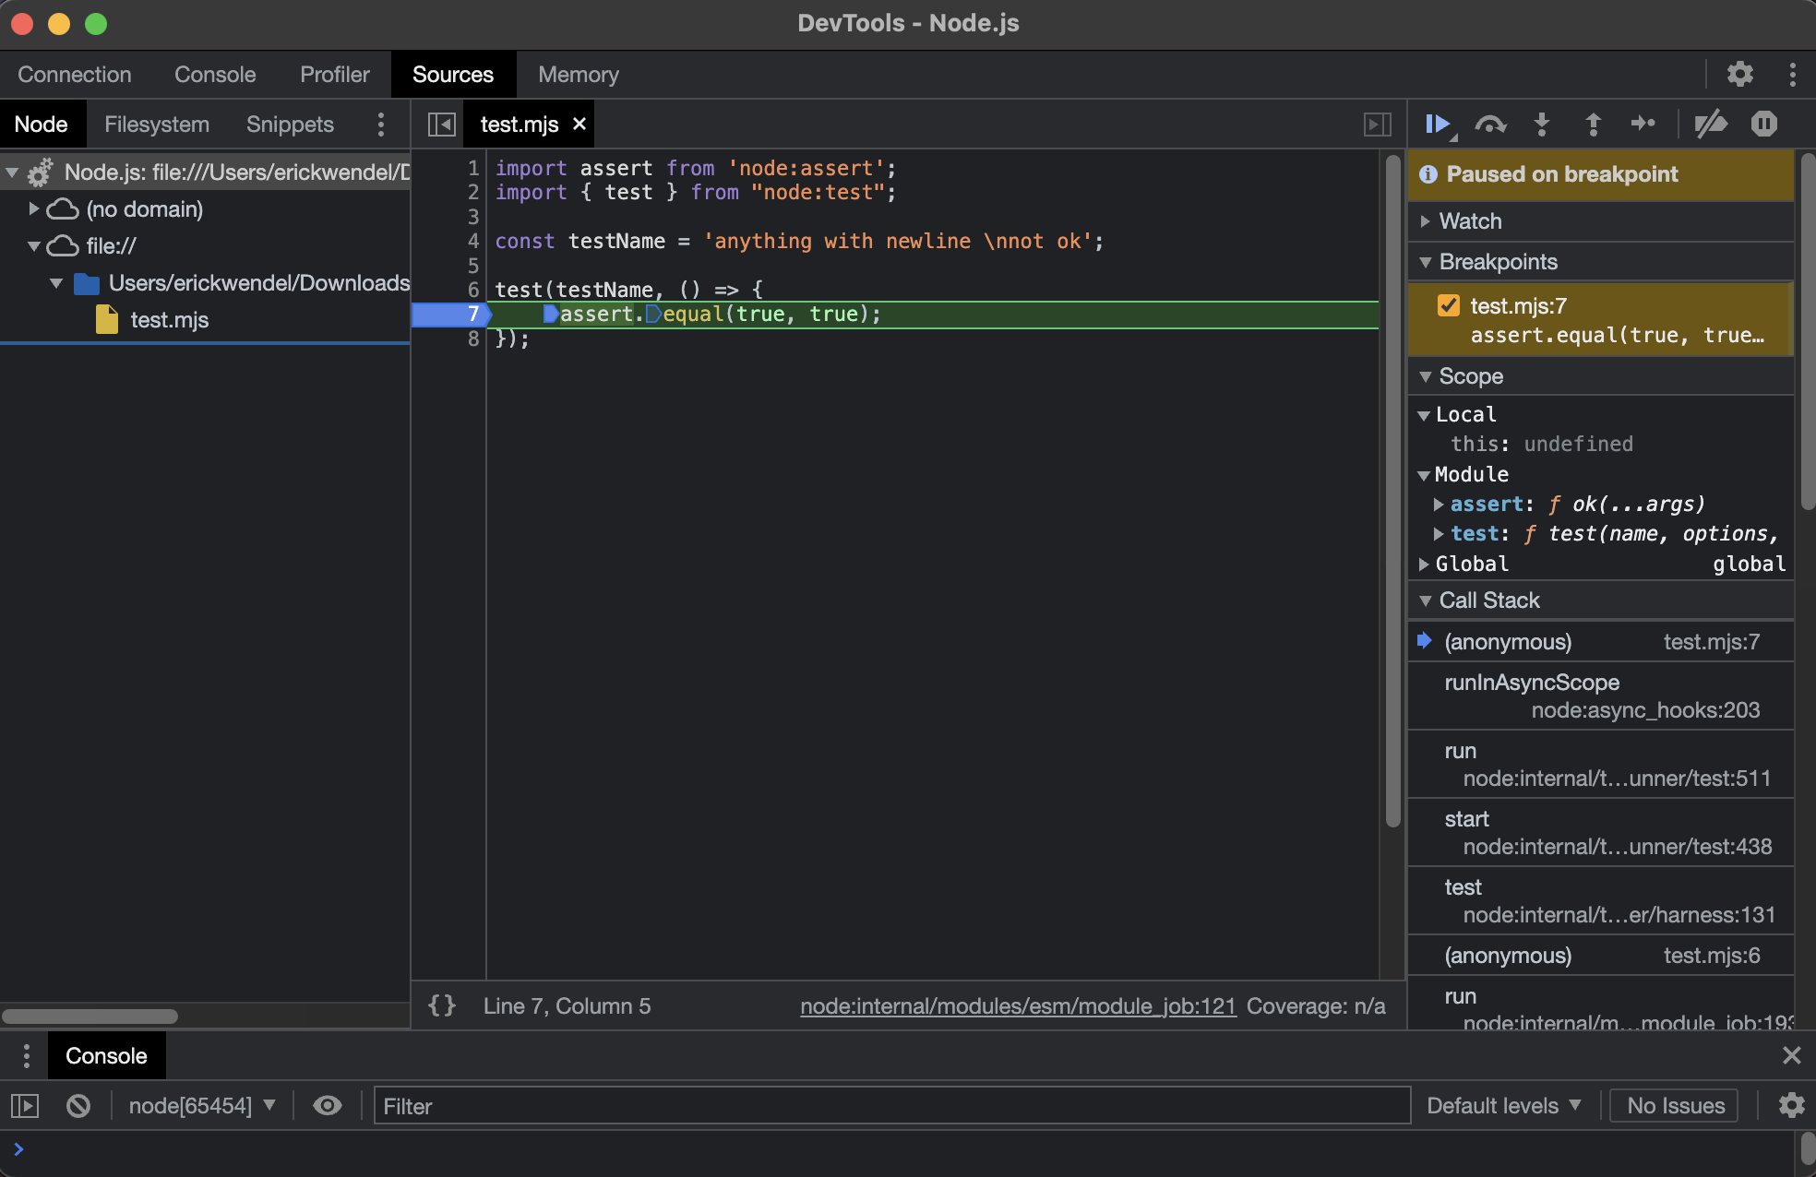Resume script execution
The height and width of the screenshot is (1177, 1816).
coord(1438,124)
